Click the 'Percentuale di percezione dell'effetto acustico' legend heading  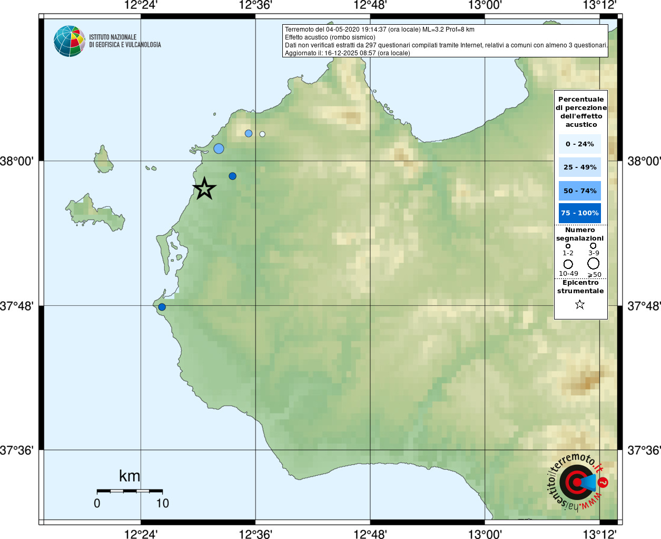point(581,112)
